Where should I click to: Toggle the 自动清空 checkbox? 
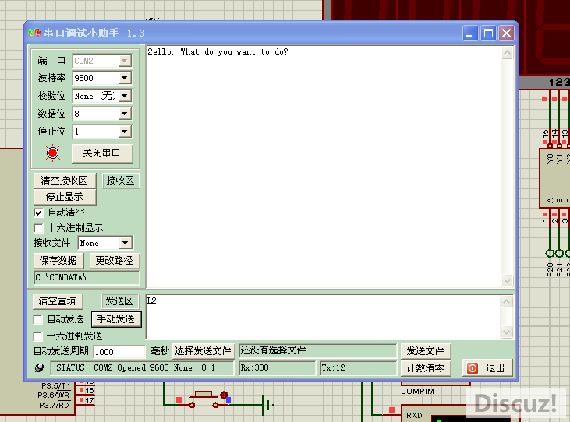click(38, 213)
